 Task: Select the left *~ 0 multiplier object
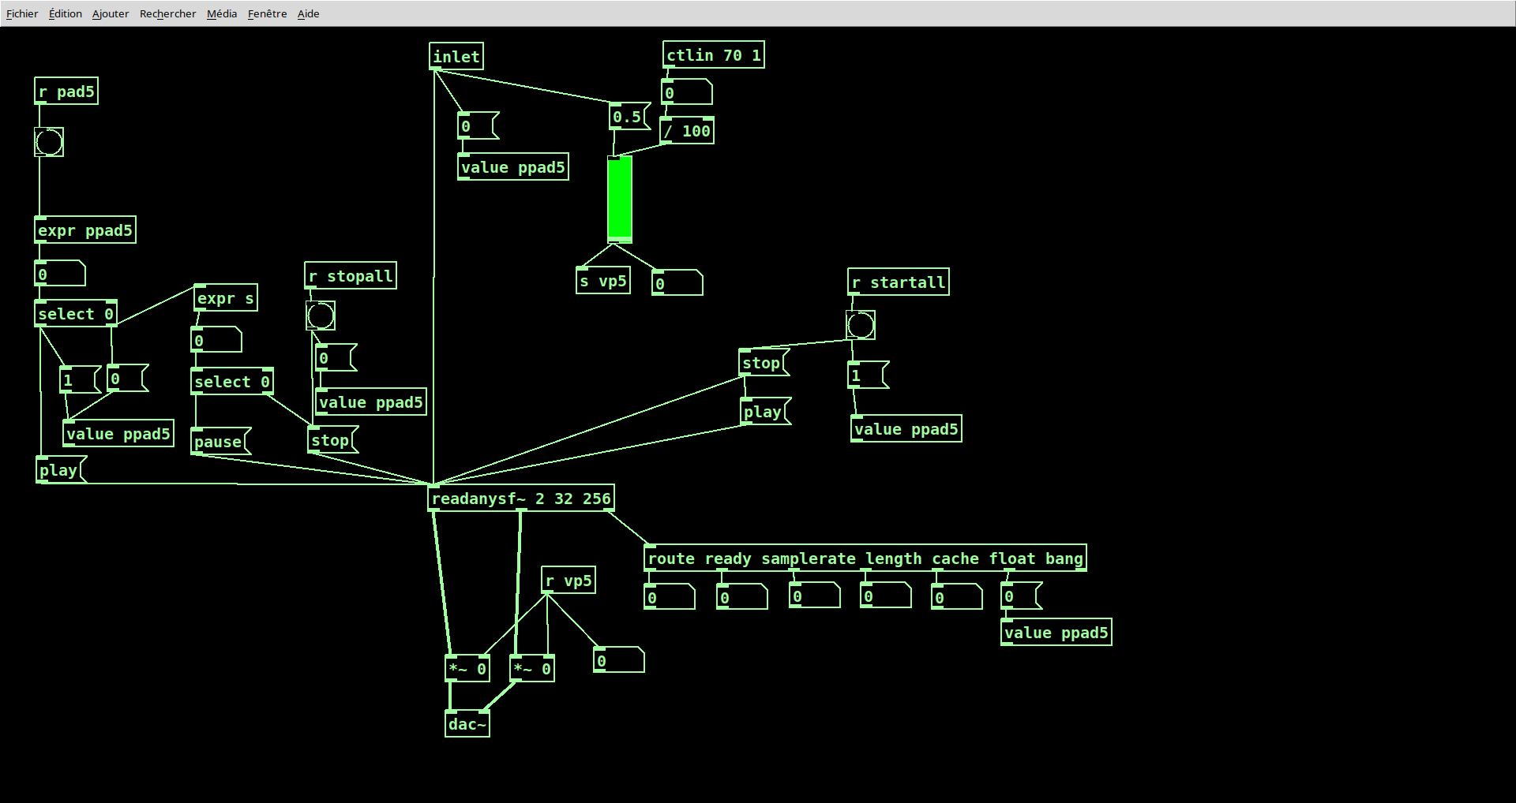pos(467,669)
